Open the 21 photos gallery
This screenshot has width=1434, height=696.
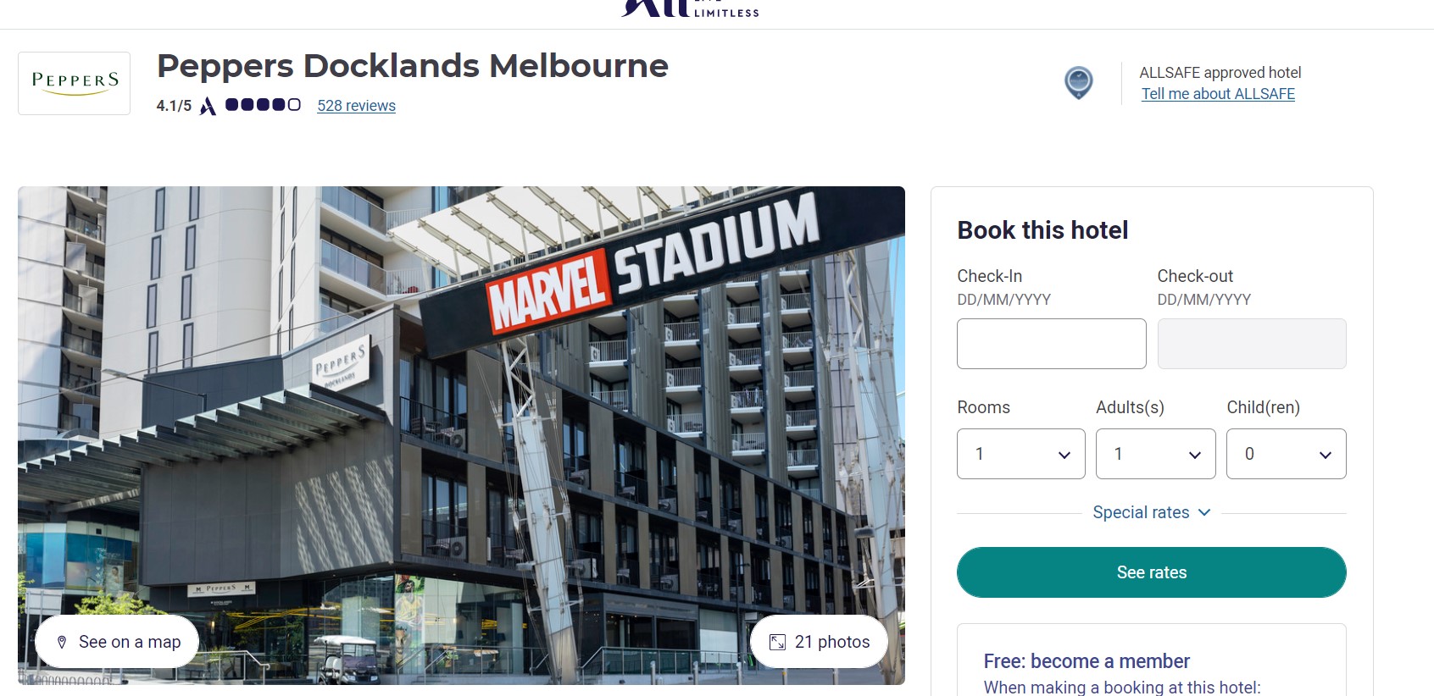pos(820,643)
